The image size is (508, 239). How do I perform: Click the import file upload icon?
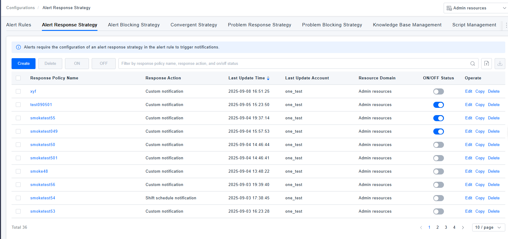tap(486, 64)
